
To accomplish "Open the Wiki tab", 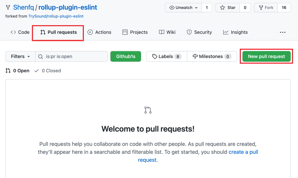I will 167,32.
